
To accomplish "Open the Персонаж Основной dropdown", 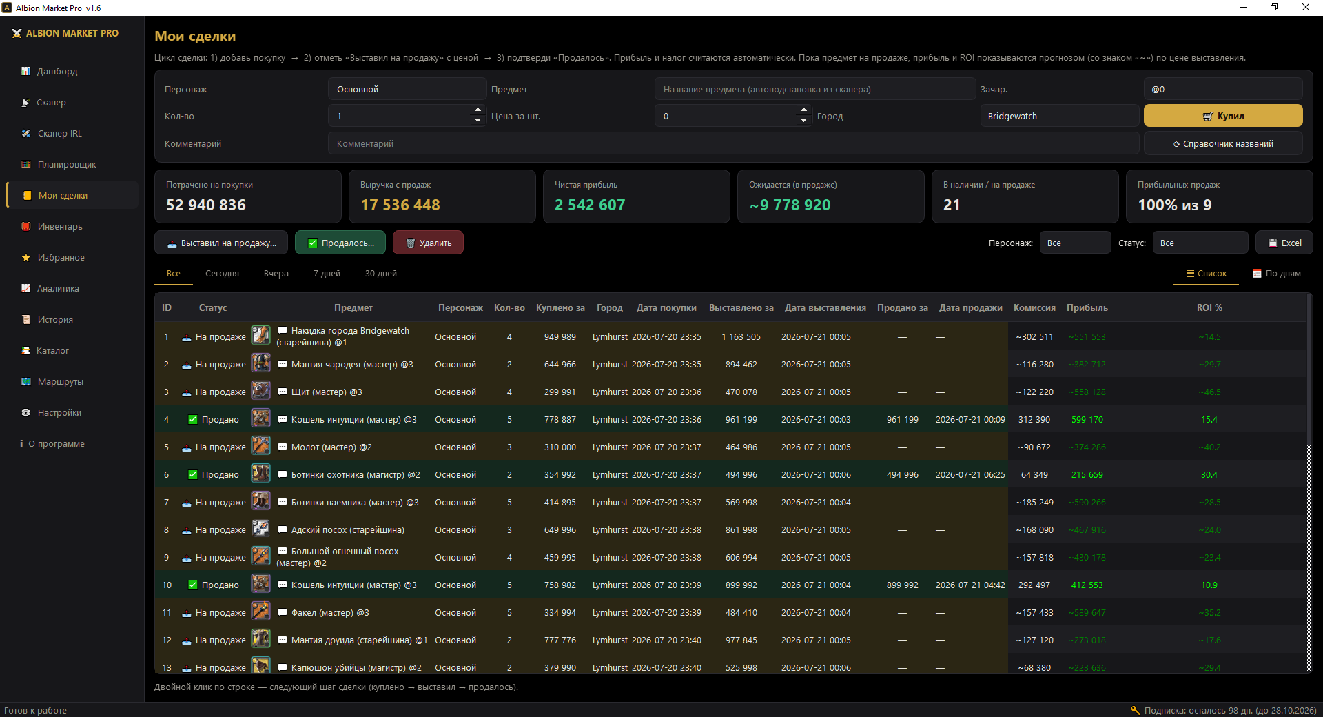I will tap(407, 89).
